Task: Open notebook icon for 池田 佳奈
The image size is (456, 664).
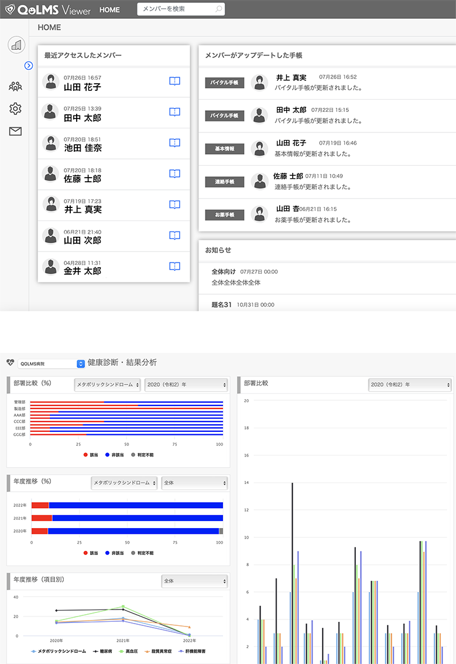Action: pos(174,143)
